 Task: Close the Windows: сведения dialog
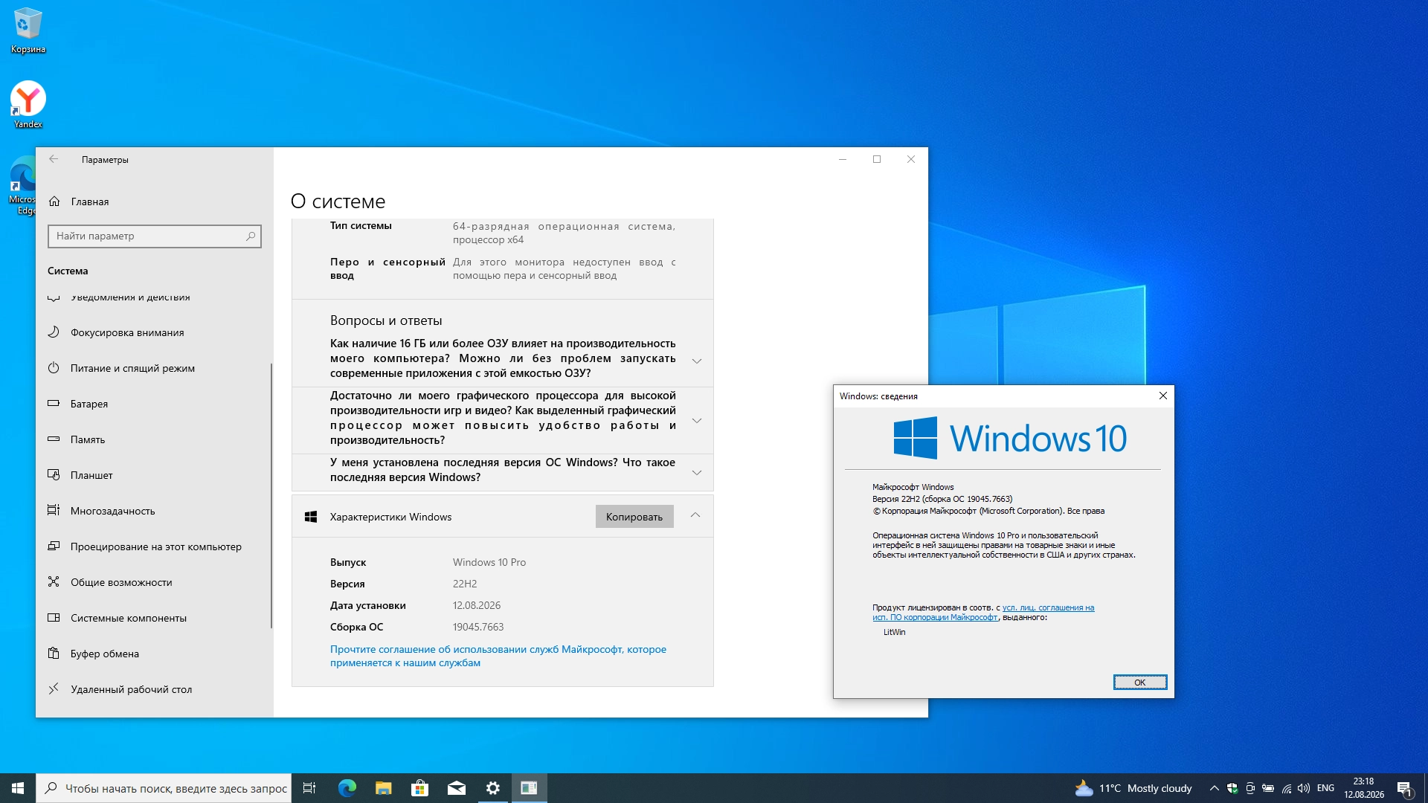tap(1163, 396)
